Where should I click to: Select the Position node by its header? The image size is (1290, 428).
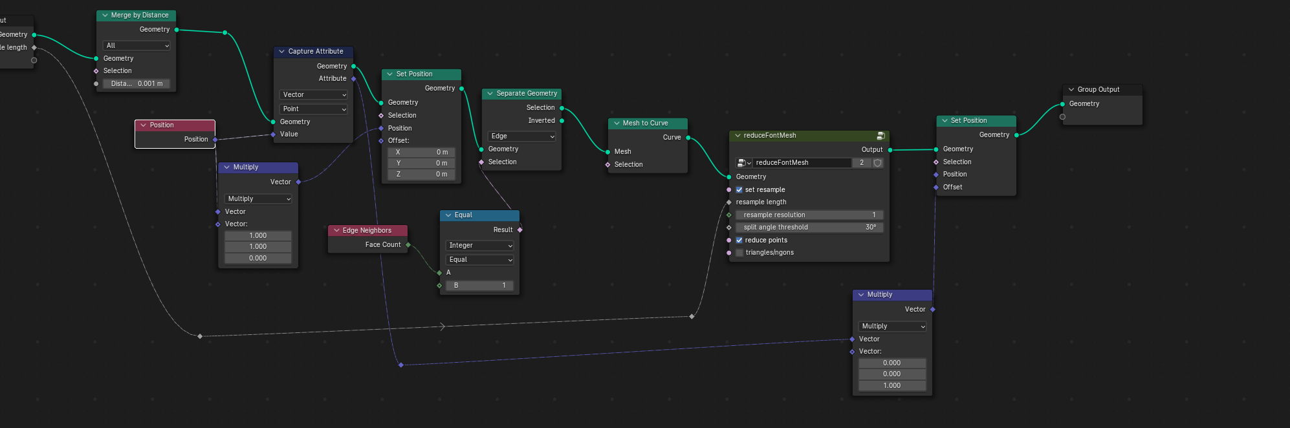click(175, 125)
